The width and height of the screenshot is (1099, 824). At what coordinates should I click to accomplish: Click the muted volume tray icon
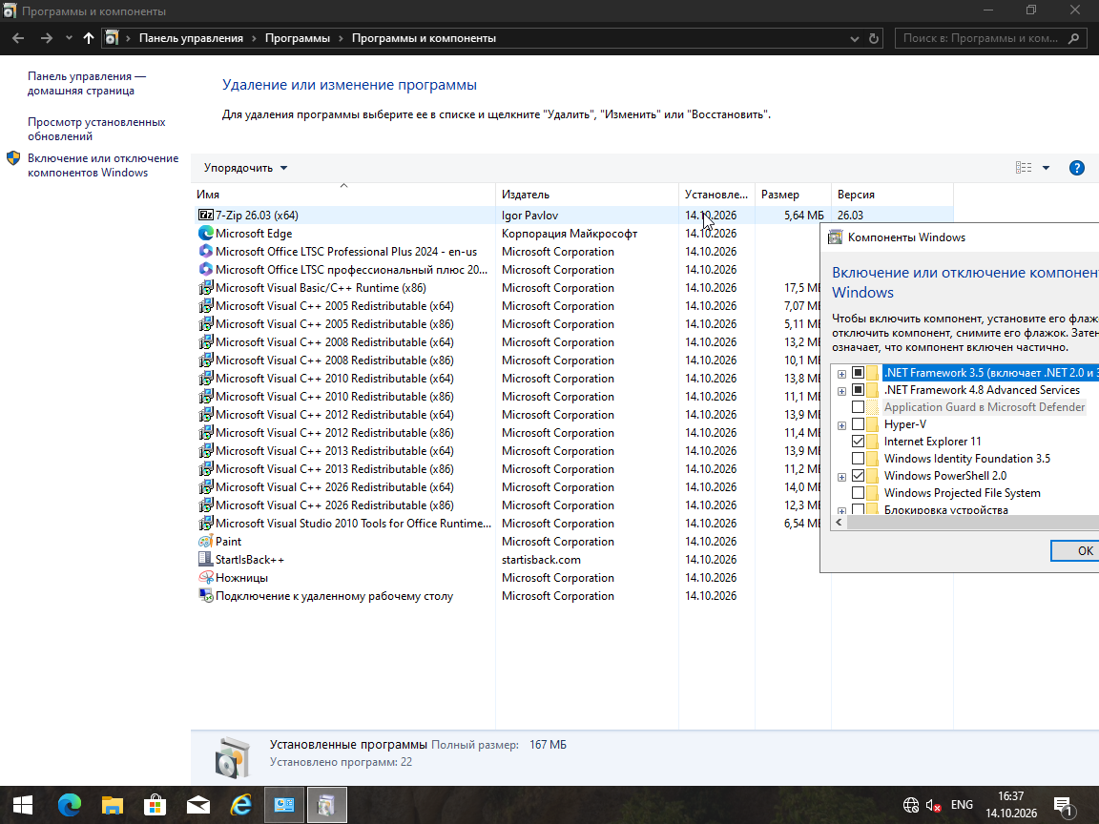[934, 805]
